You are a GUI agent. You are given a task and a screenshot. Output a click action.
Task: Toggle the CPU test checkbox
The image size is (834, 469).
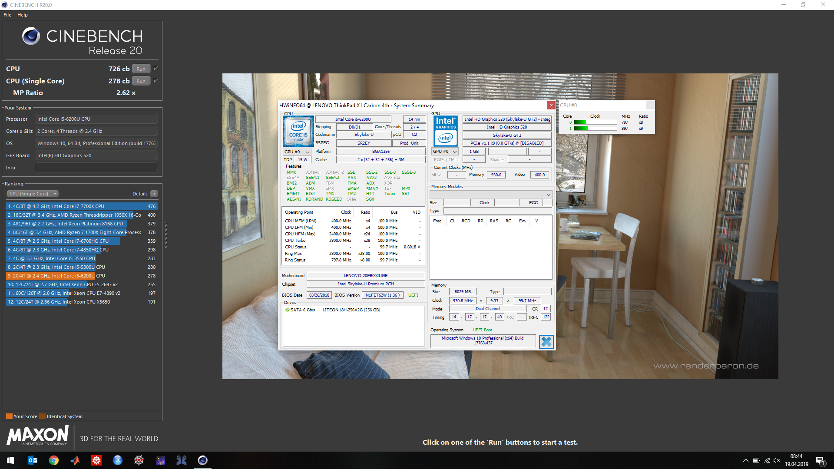156,69
